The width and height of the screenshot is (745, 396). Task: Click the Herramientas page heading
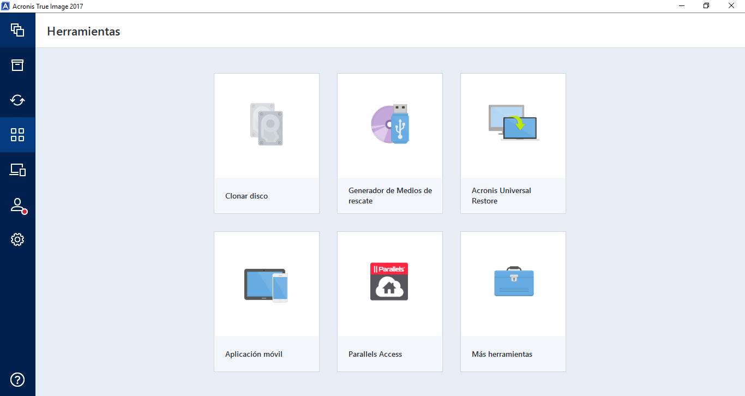[x=83, y=32]
